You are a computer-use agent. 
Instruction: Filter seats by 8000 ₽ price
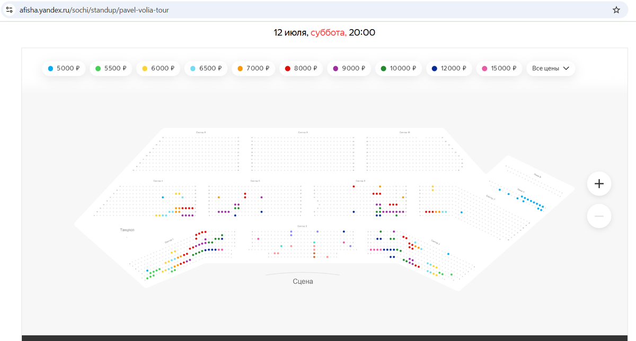301,68
